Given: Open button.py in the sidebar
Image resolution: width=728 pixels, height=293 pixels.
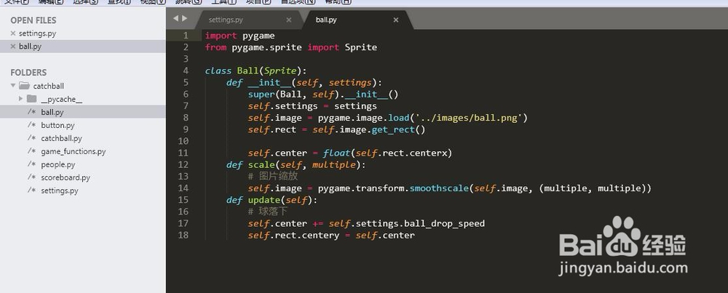Looking at the screenshot, I should click(x=58, y=125).
